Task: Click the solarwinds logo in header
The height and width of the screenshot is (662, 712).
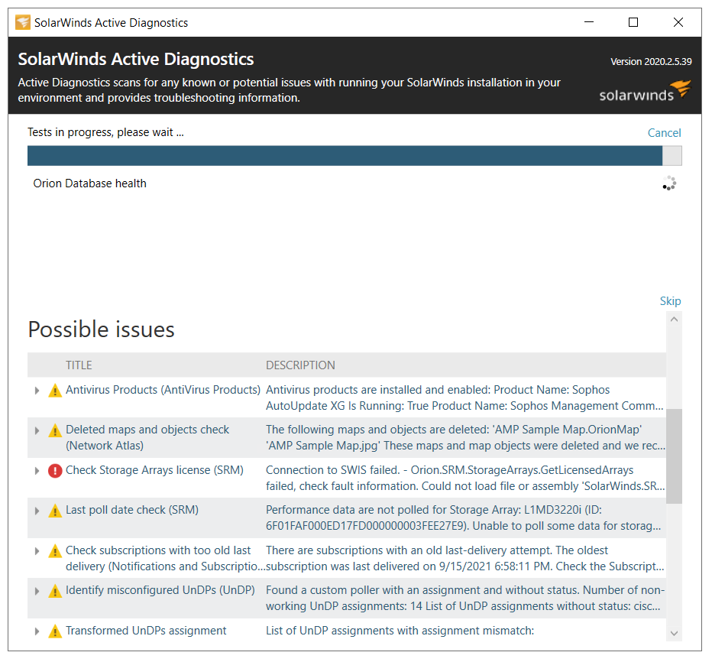Action: point(645,91)
